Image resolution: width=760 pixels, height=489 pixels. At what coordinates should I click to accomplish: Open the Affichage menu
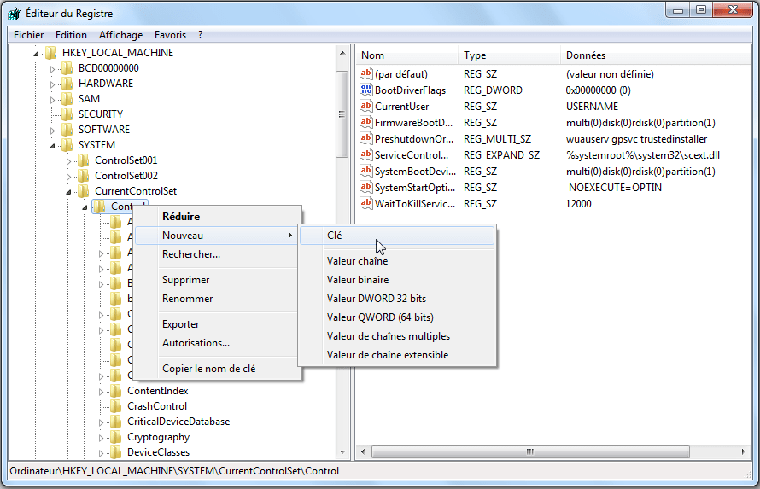pos(120,35)
